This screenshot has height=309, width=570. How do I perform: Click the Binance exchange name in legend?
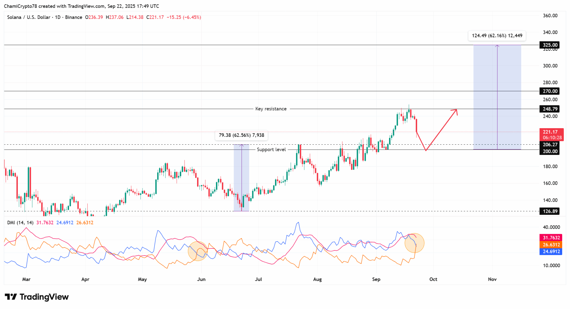tap(73, 17)
